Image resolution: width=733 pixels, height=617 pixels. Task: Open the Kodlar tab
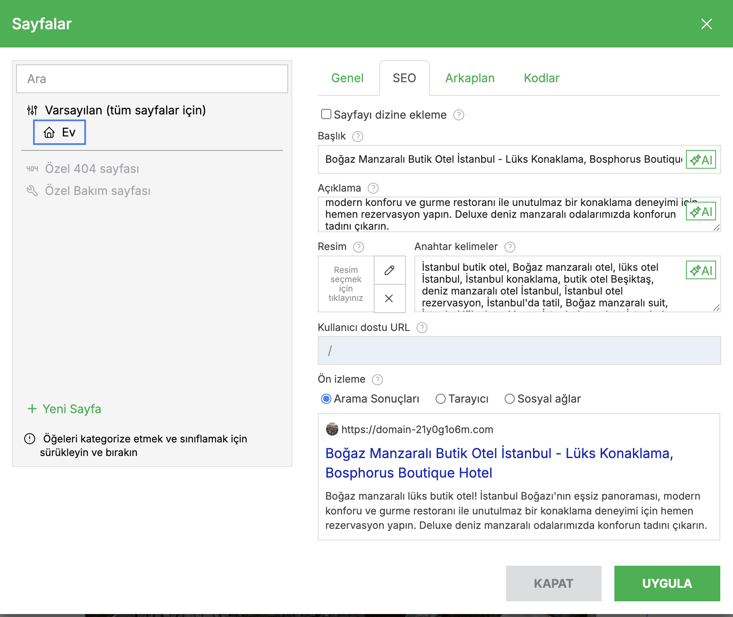click(x=541, y=78)
